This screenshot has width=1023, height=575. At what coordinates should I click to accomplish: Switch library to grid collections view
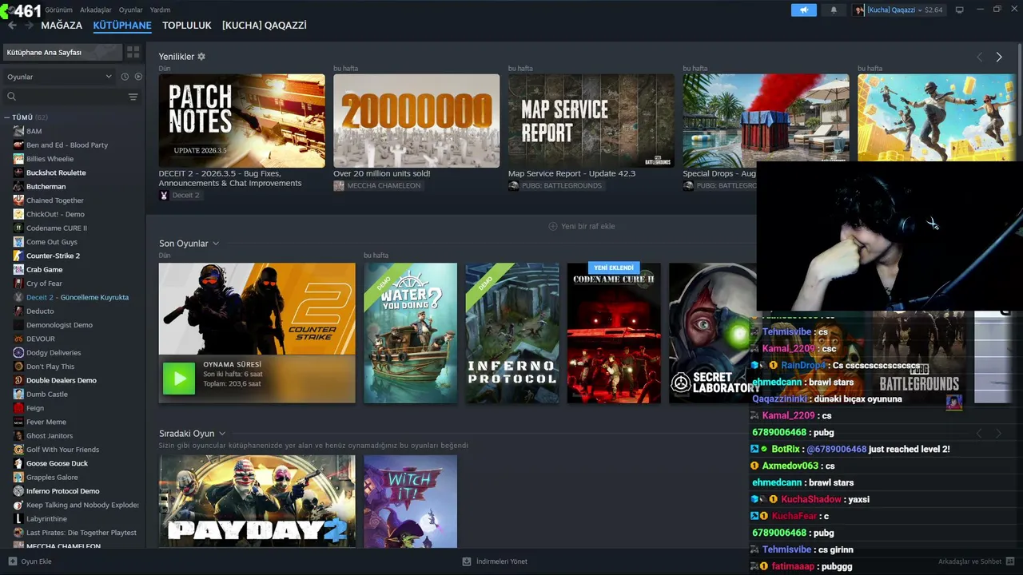[133, 52]
